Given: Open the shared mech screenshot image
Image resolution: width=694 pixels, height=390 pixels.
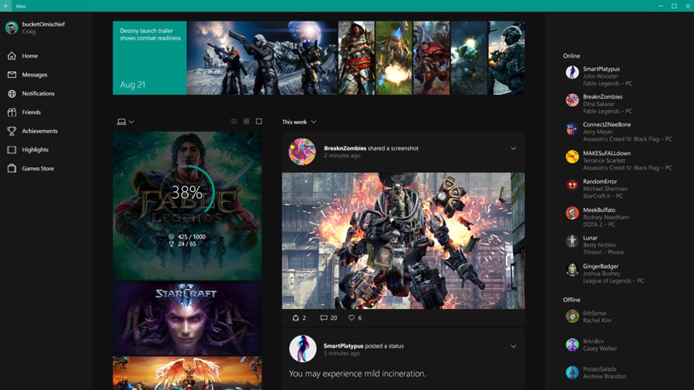Looking at the screenshot, I should tap(403, 240).
